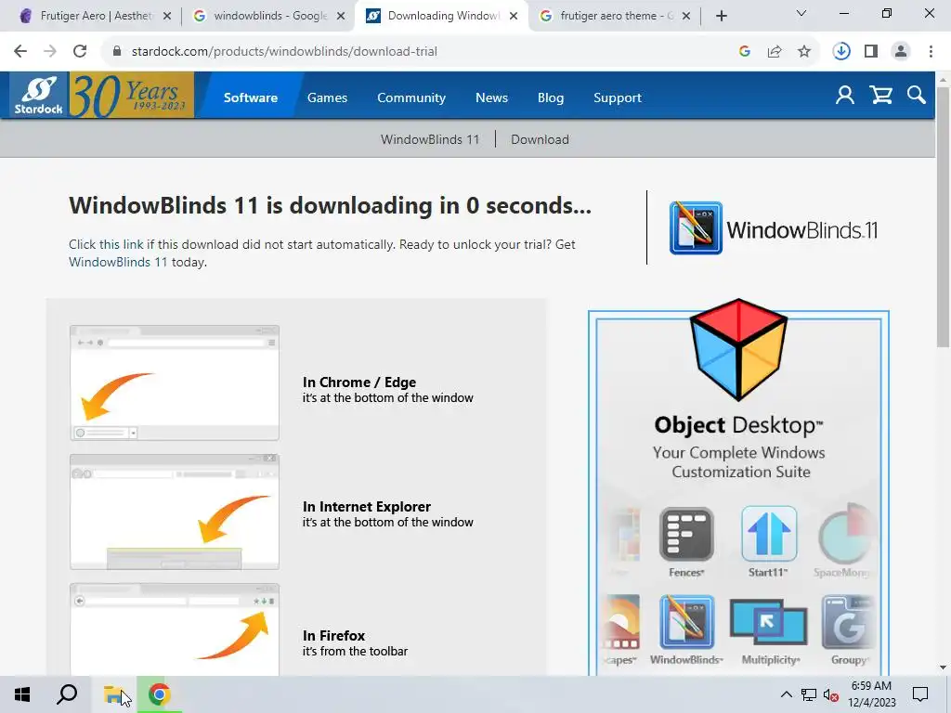Click the WindowBlinds 11 breadcrumb link
The width and height of the screenshot is (951, 713).
pyautogui.click(x=430, y=139)
